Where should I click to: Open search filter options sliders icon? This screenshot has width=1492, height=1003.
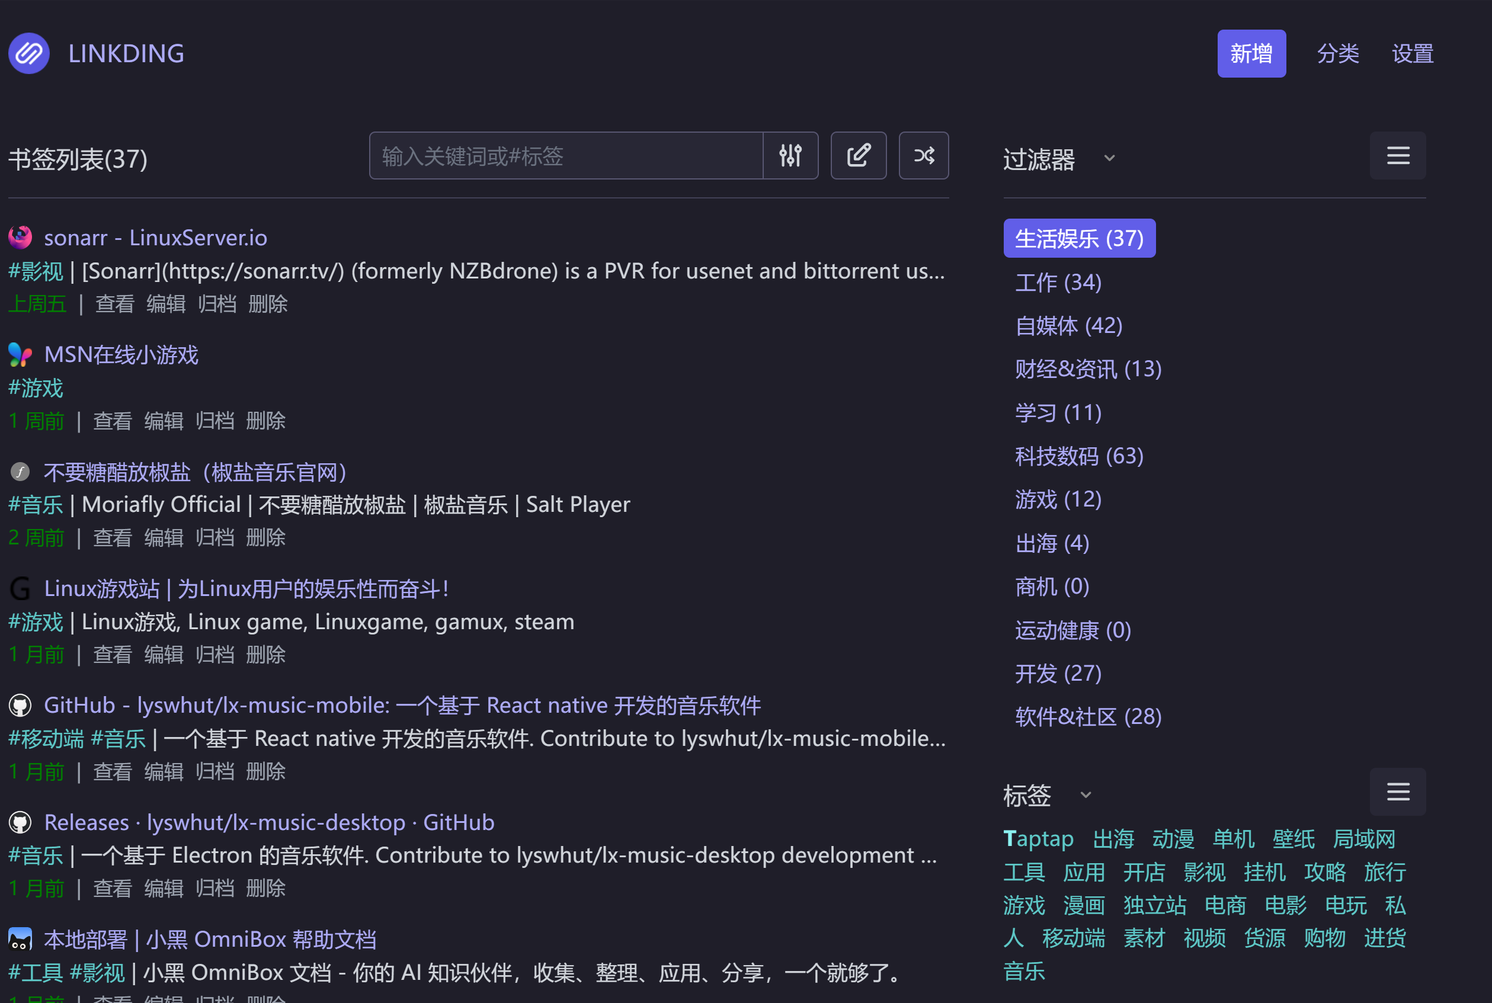coord(790,155)
